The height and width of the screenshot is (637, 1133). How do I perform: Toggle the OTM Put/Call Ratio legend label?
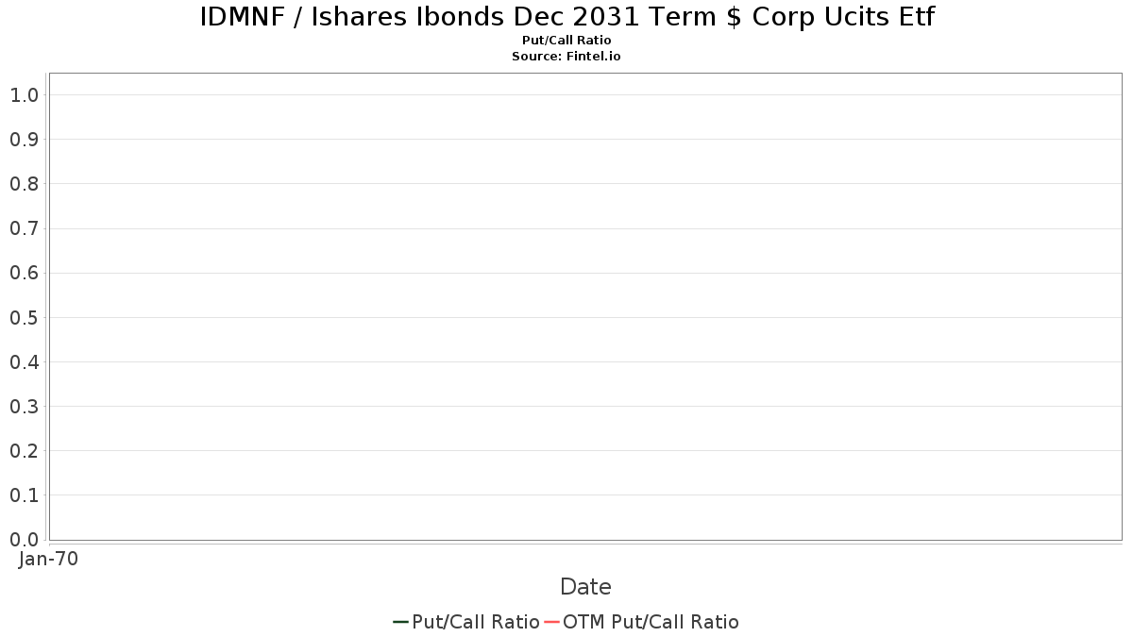651,622
